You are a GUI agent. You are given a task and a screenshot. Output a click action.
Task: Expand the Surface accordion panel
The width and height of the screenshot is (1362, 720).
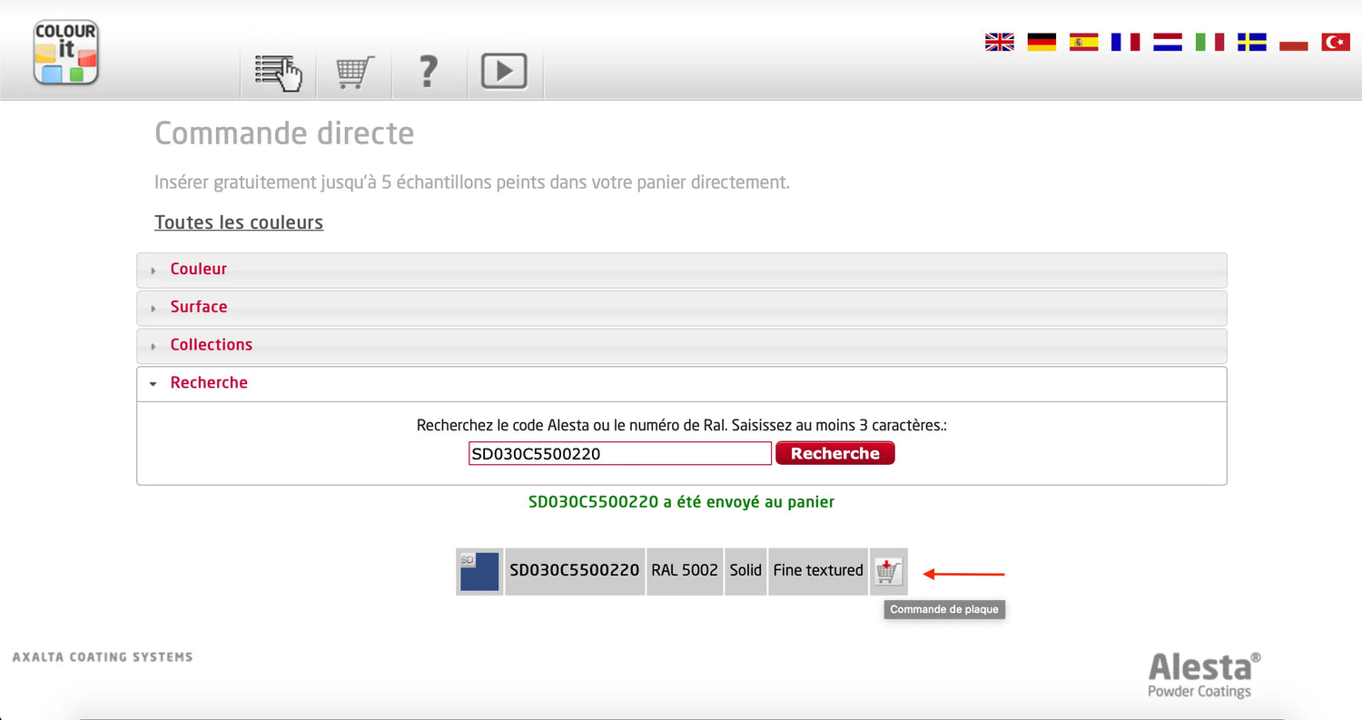click(199, 308)
